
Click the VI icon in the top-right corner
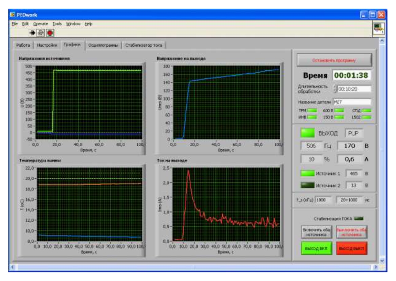tap(379, 28)
